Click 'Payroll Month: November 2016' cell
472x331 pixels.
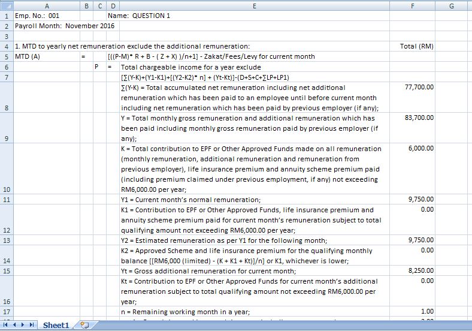click(65, 26)
